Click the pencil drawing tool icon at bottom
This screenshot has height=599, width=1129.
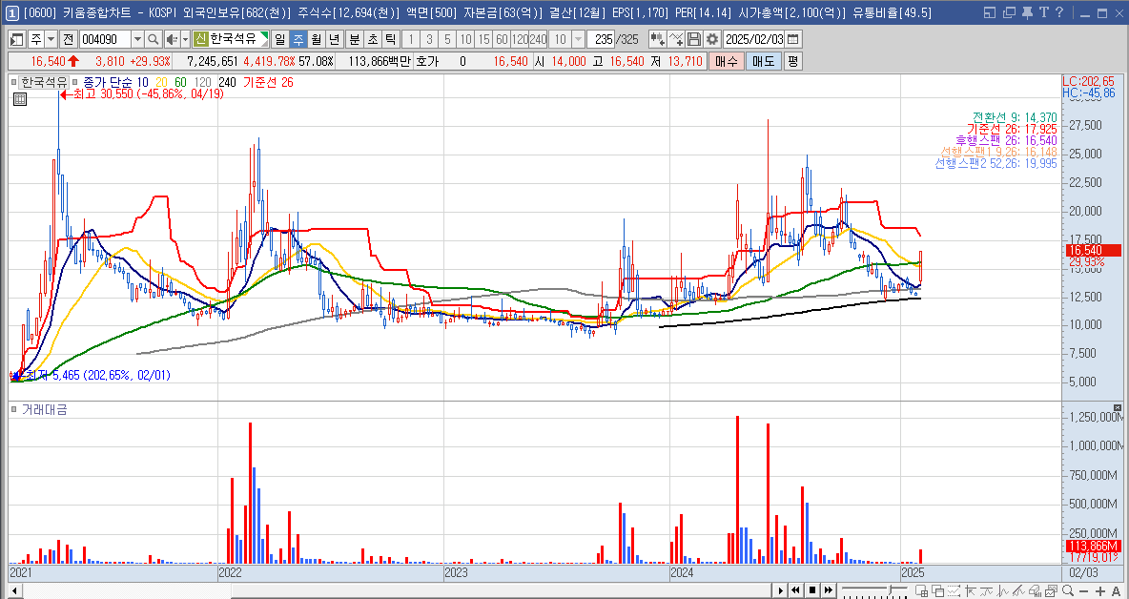(1018, 591)
